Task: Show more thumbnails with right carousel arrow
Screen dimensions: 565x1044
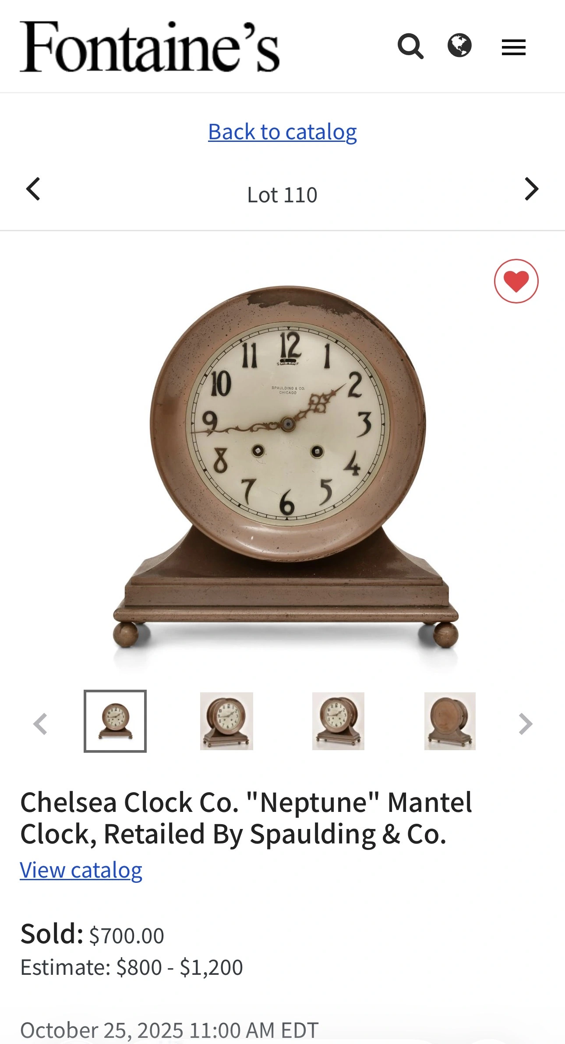Action: click(x=525, y=724)
